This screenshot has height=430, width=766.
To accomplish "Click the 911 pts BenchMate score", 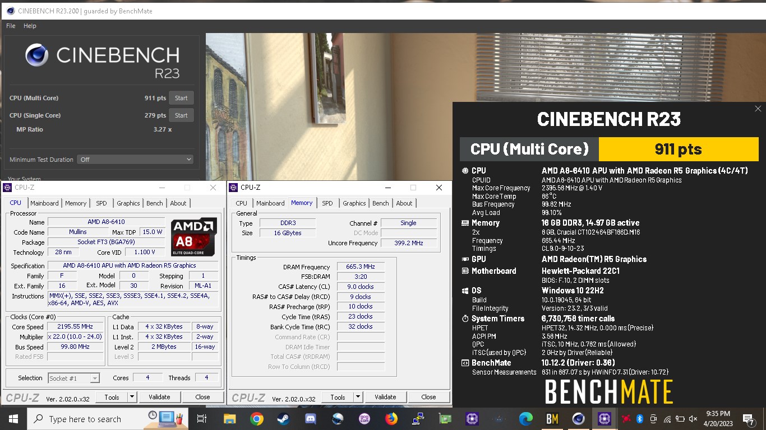I will (x=679, y=149).
